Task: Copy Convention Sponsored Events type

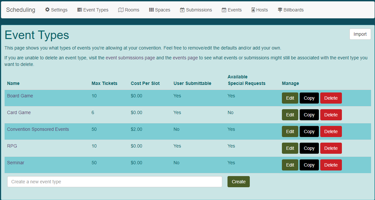Action: [309, 131]
